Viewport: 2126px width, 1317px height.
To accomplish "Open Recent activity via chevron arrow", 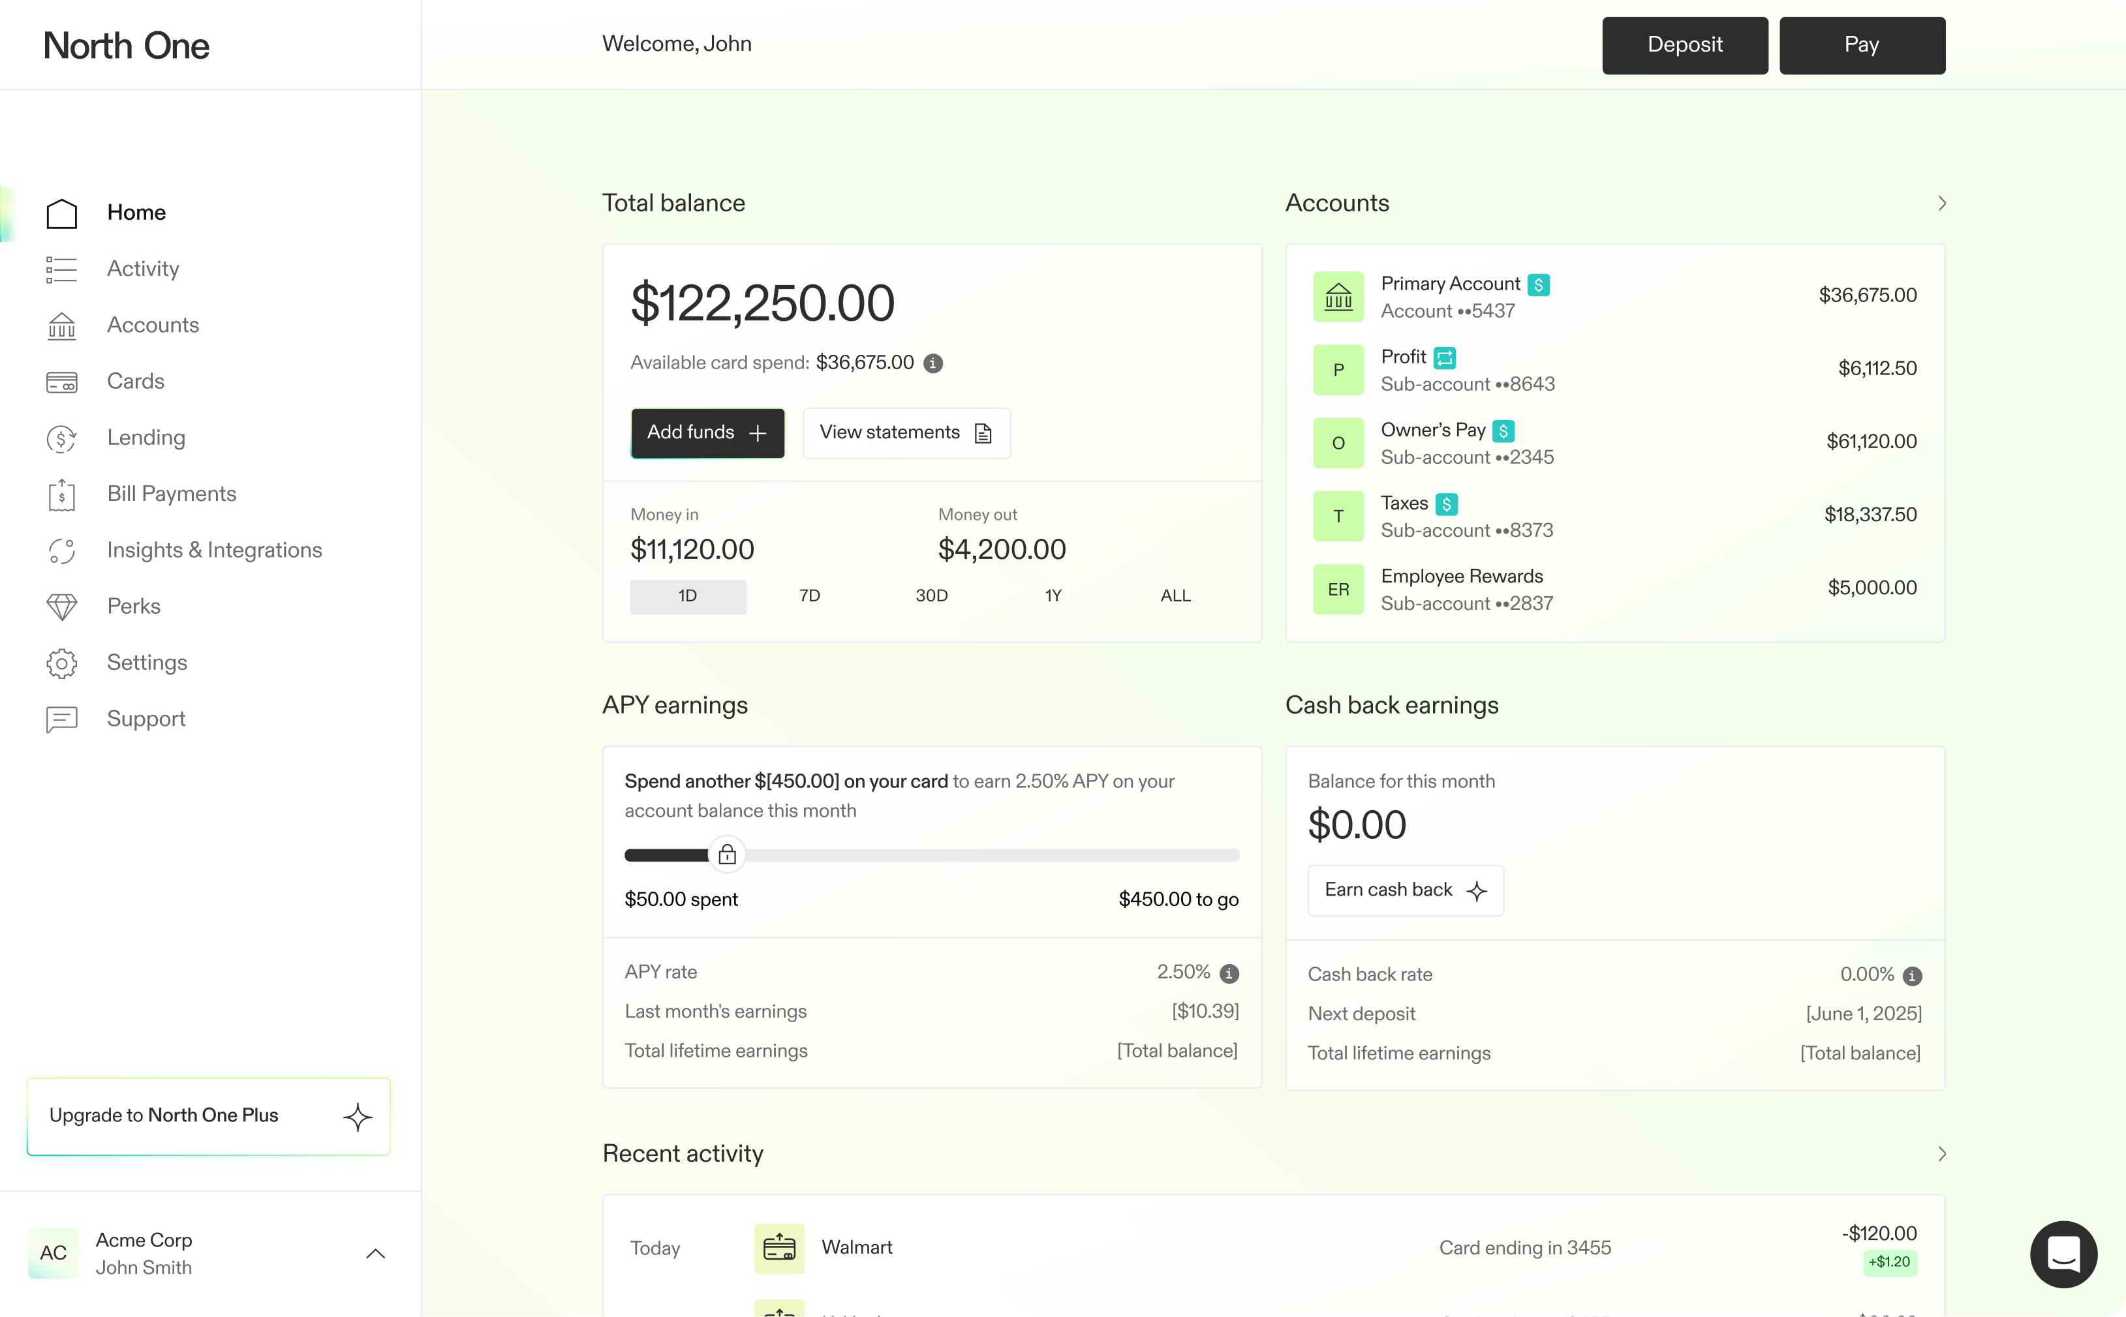I will point(1941,1153).
